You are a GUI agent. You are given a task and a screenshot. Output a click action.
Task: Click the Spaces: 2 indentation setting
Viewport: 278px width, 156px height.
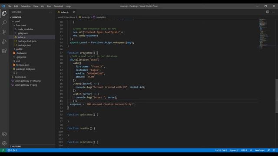[234, 150]
